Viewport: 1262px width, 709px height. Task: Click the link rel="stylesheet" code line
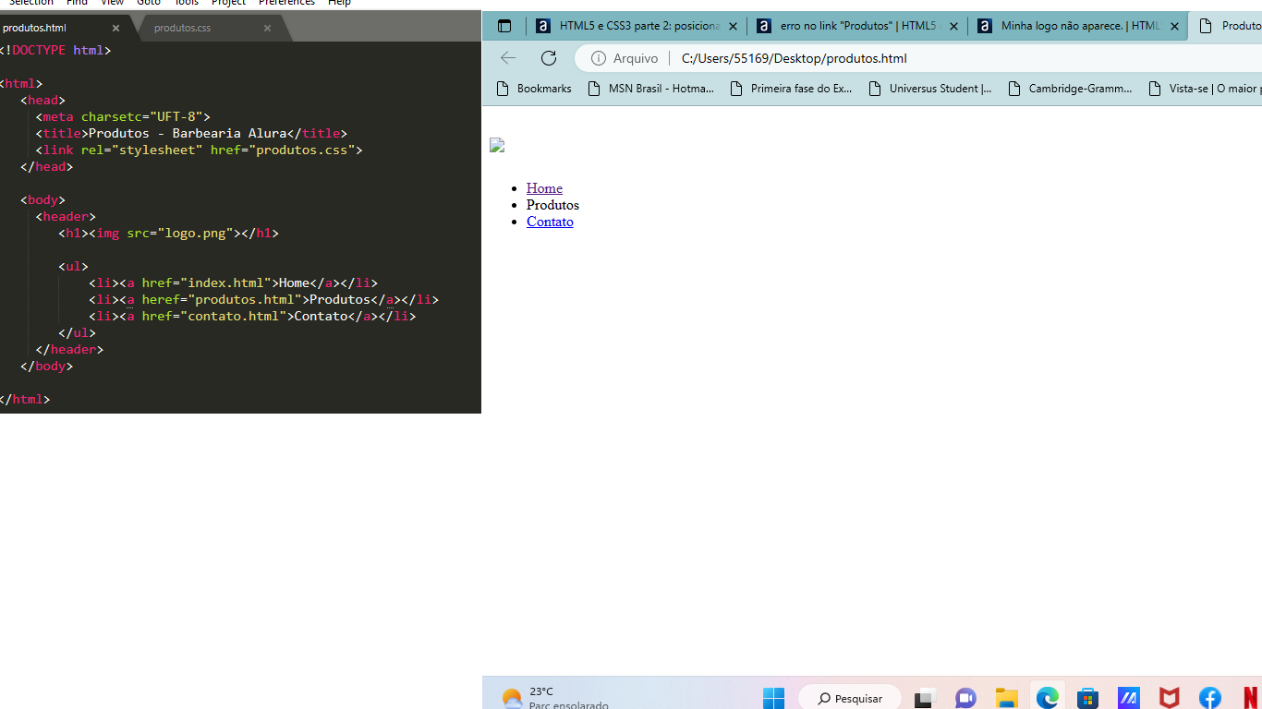pyautogui.click(x=199, y=150)
